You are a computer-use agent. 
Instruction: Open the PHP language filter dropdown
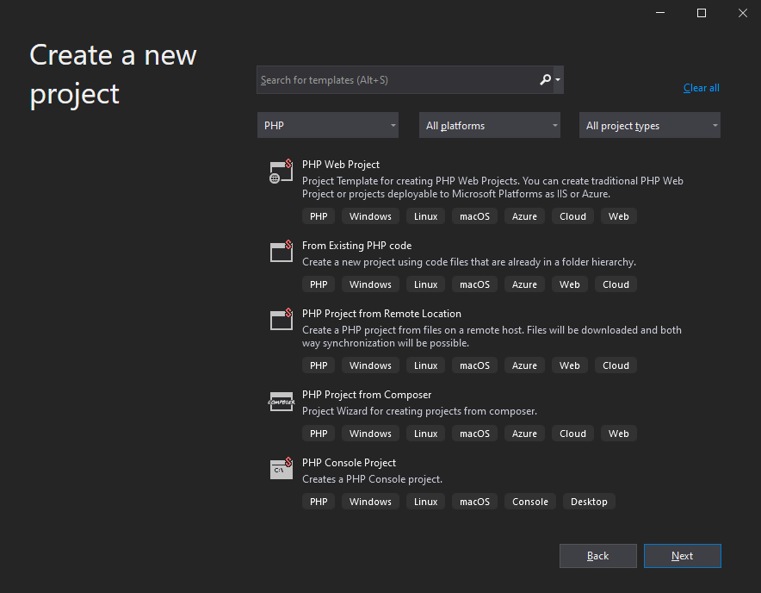(x=328, y=125)
